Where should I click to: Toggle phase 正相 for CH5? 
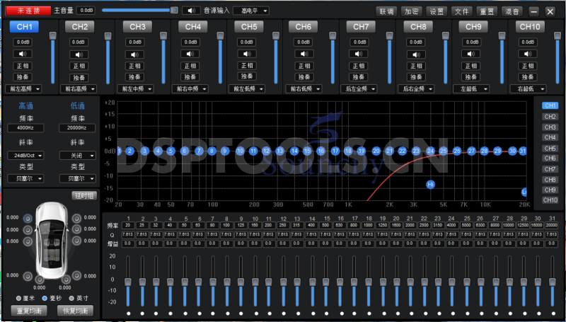point(247,65)
